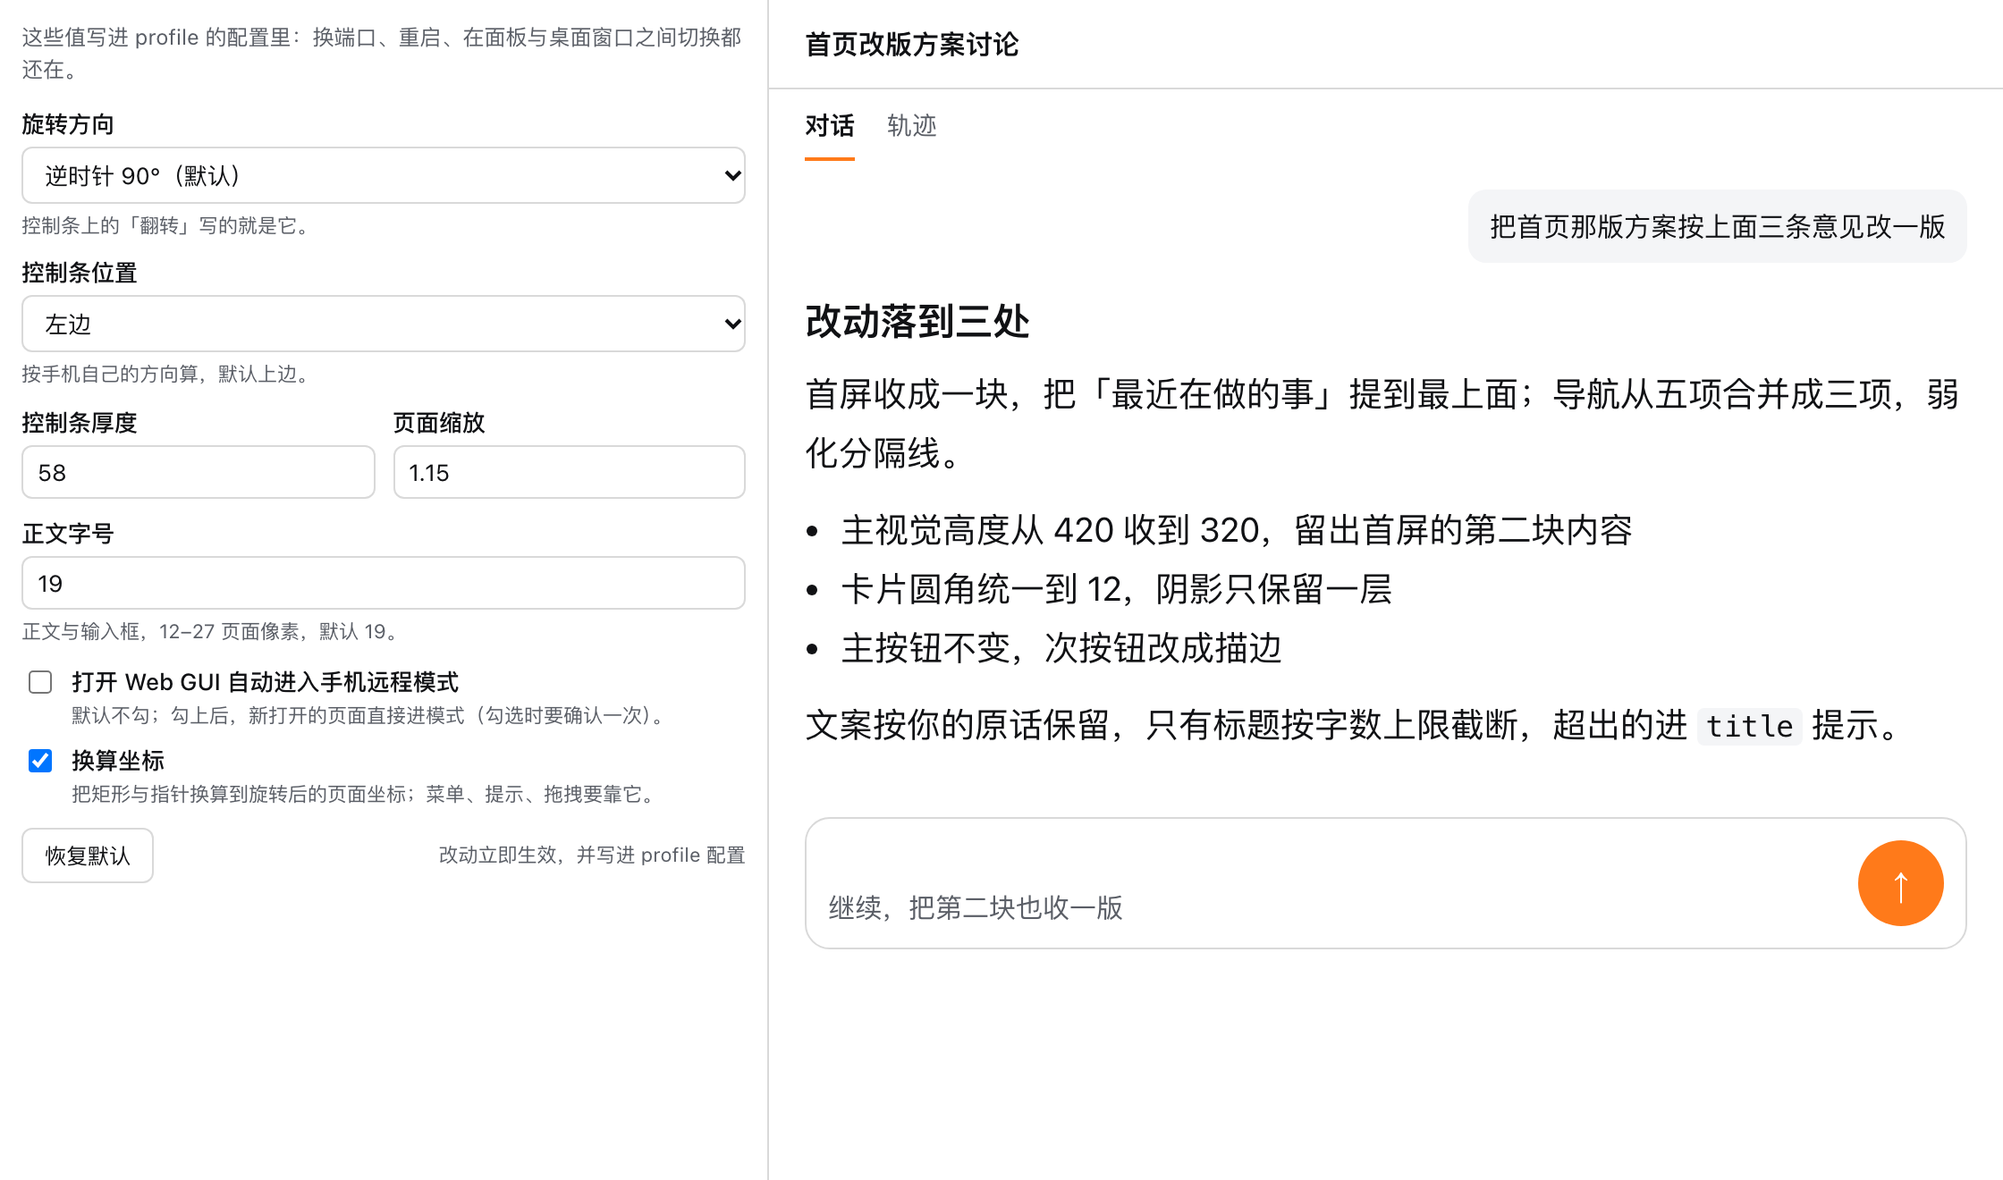
Task: Open the 旋转方向 dropdown
Action: pyautogui.click(x=384, y=175)
